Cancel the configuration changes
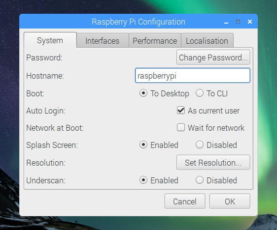The image size is (277, 230). [x=185, y=201]
